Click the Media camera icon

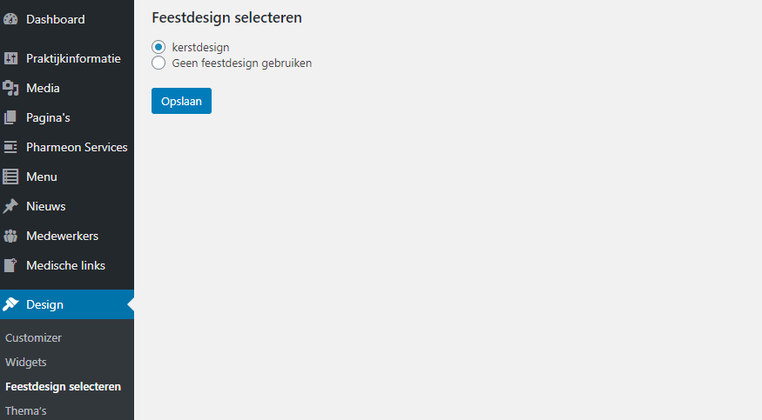10,88
